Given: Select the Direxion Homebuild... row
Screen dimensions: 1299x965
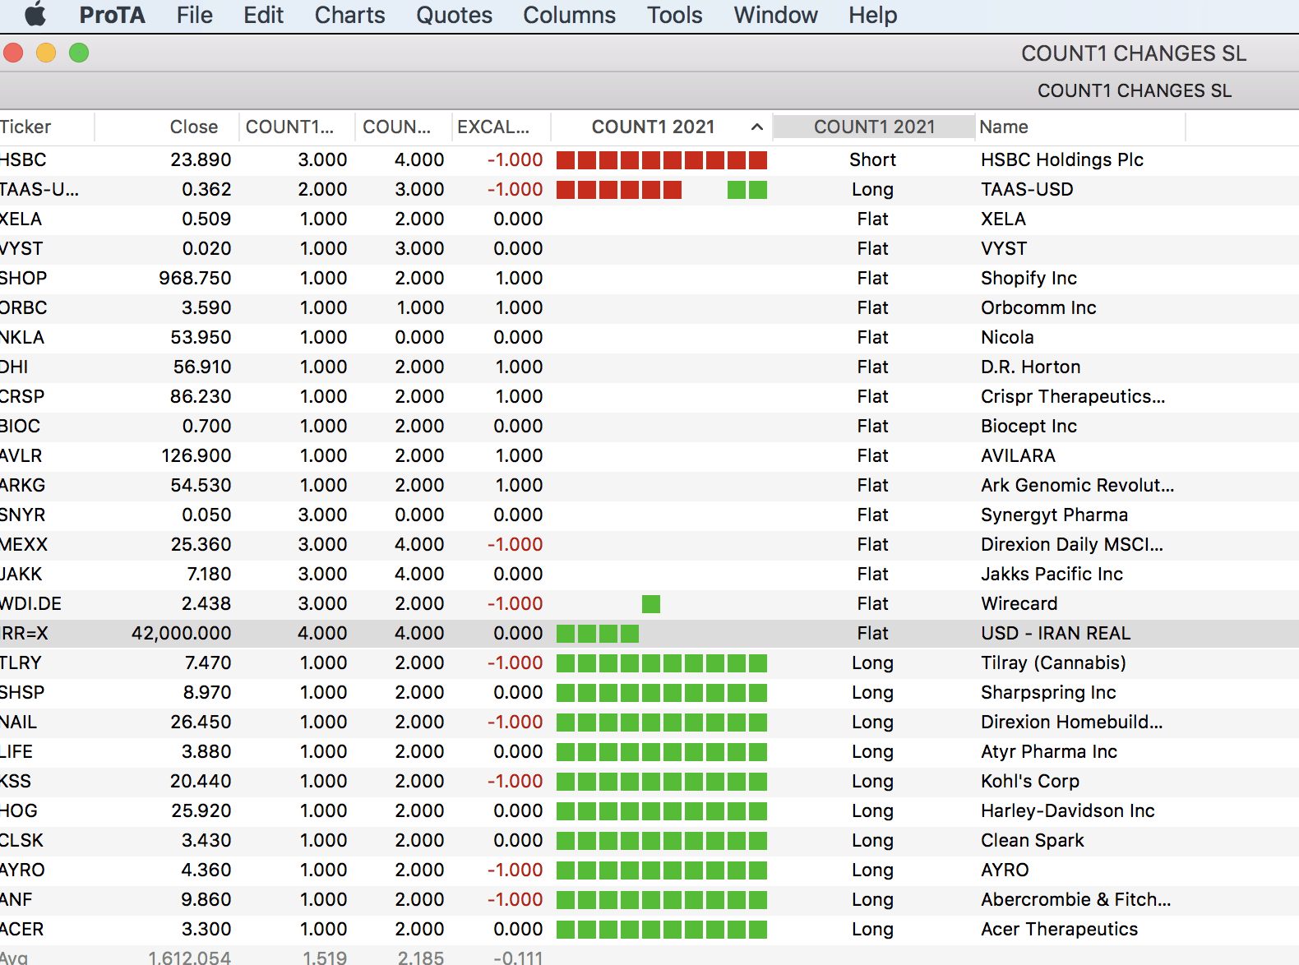Looking at the screenshot, I should coord(649,722).
